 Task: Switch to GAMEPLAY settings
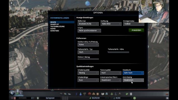coord(55,24)
